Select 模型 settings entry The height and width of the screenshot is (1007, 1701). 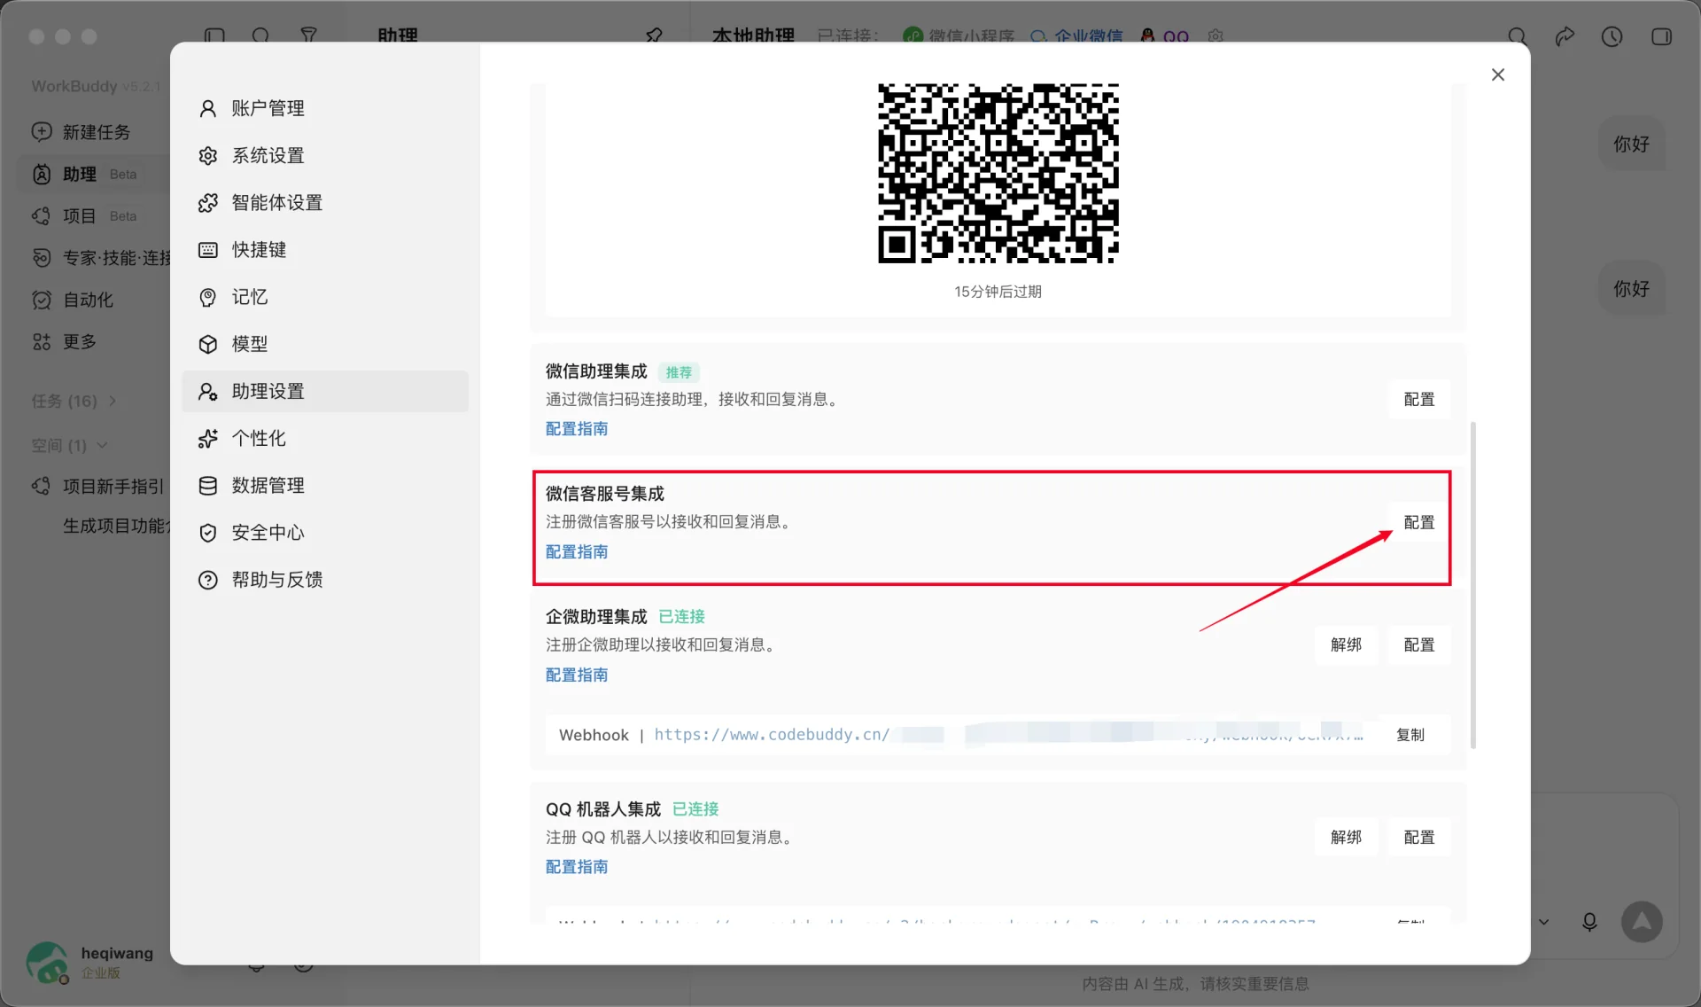point(324,344)
